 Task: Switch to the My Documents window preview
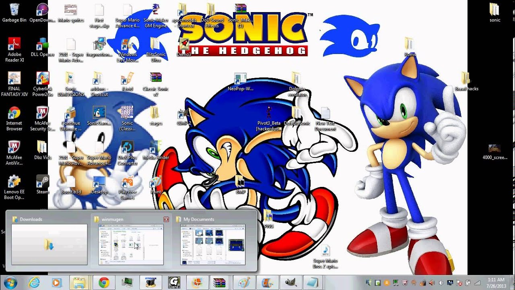point(213,241)
